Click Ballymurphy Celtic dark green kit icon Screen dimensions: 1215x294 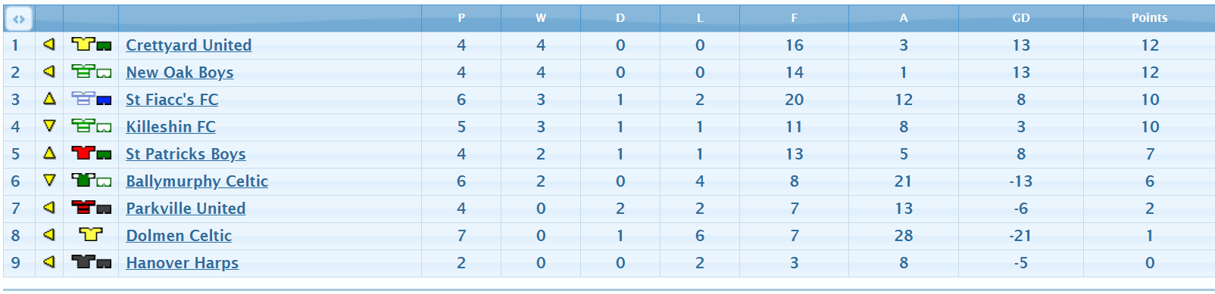tap(92, 181)
